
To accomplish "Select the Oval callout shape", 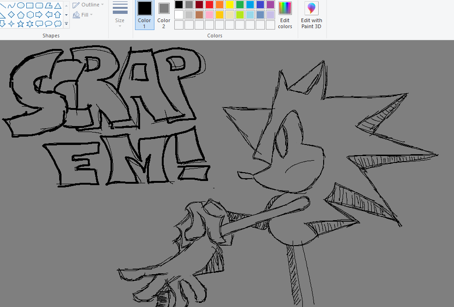I will pyautogui.click(x=49, y=24).
